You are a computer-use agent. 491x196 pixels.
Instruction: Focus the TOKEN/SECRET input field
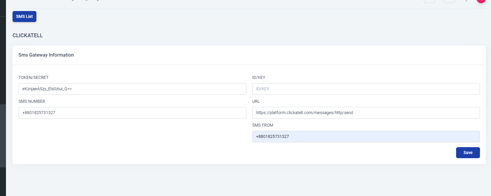coord(132,89)
